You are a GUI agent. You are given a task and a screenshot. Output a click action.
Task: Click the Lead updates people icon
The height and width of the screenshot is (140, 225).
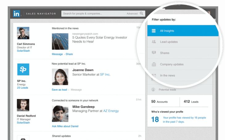153,42
